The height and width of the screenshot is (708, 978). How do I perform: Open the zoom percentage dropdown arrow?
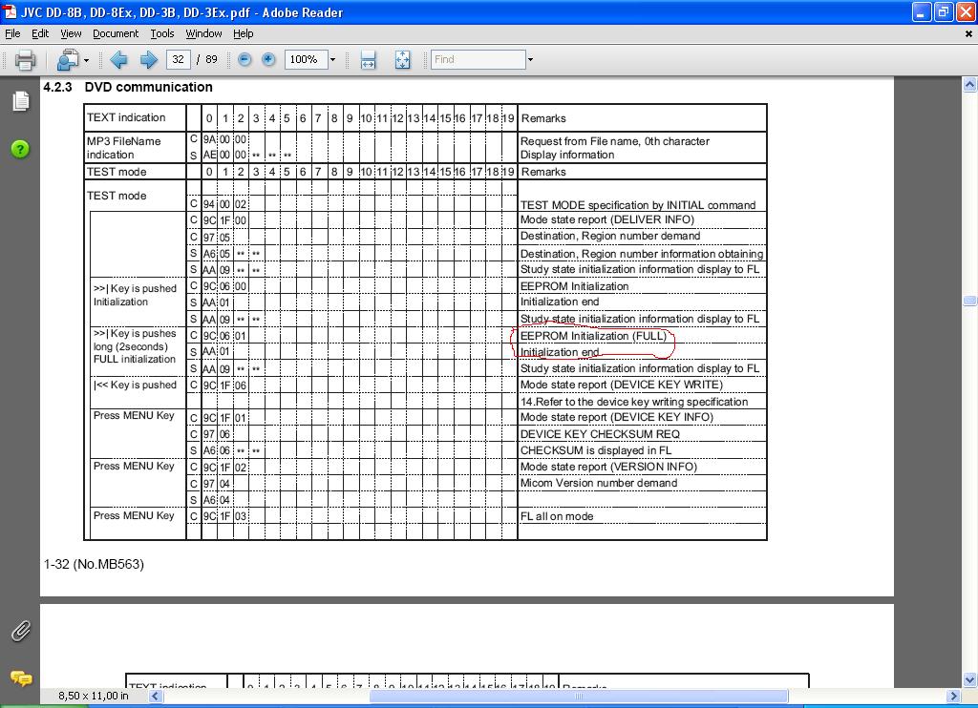(332, 60)
